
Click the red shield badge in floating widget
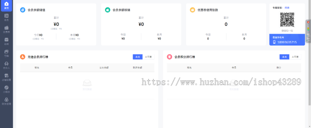click(308, 22)
